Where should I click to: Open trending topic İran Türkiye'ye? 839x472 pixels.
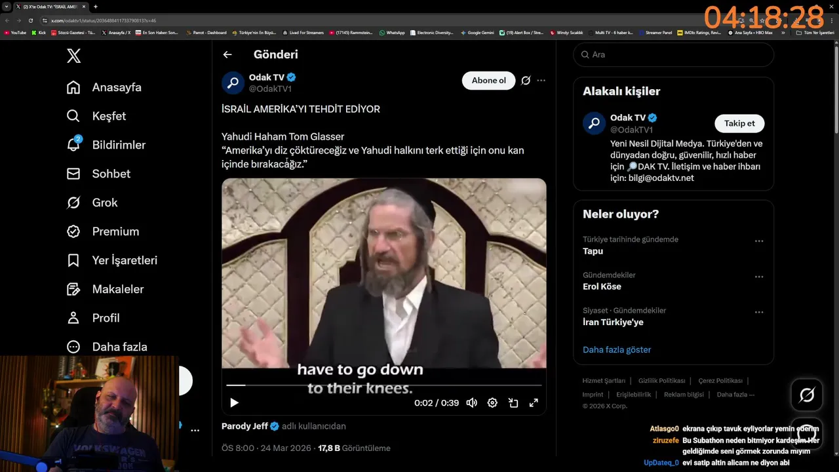point(613,322)
